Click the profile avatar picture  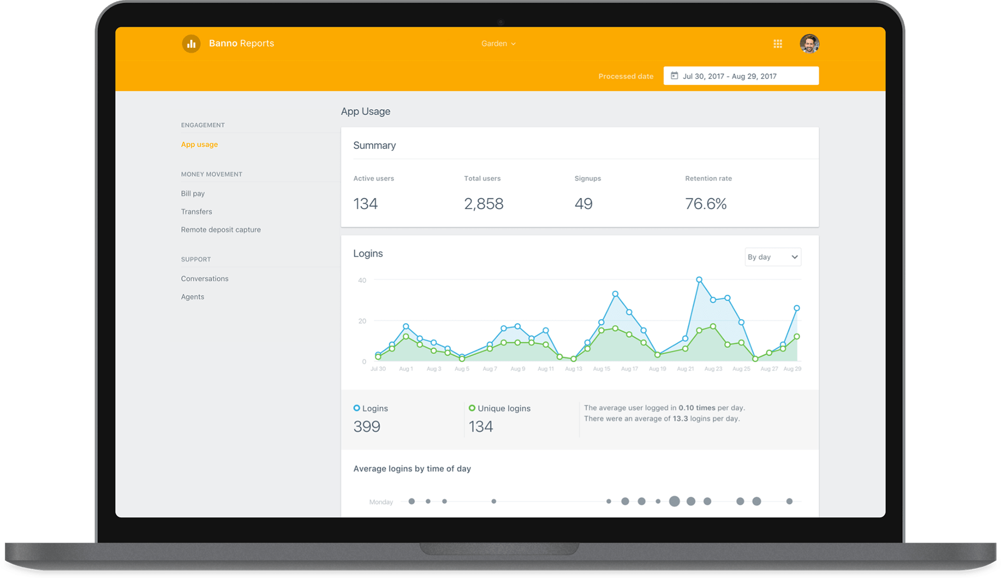[x=810, y=44]
